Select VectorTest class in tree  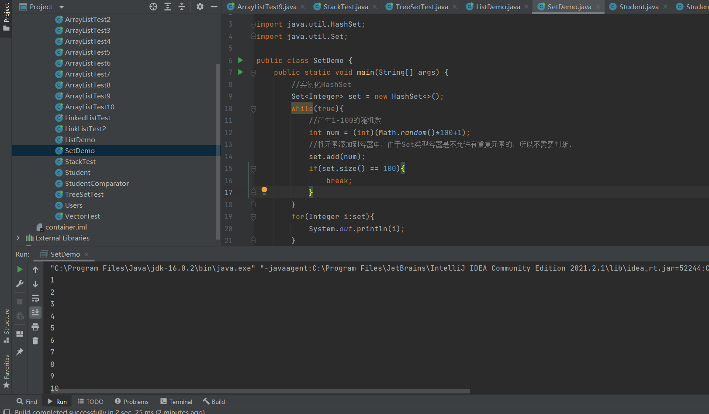[x=82, y=216]
